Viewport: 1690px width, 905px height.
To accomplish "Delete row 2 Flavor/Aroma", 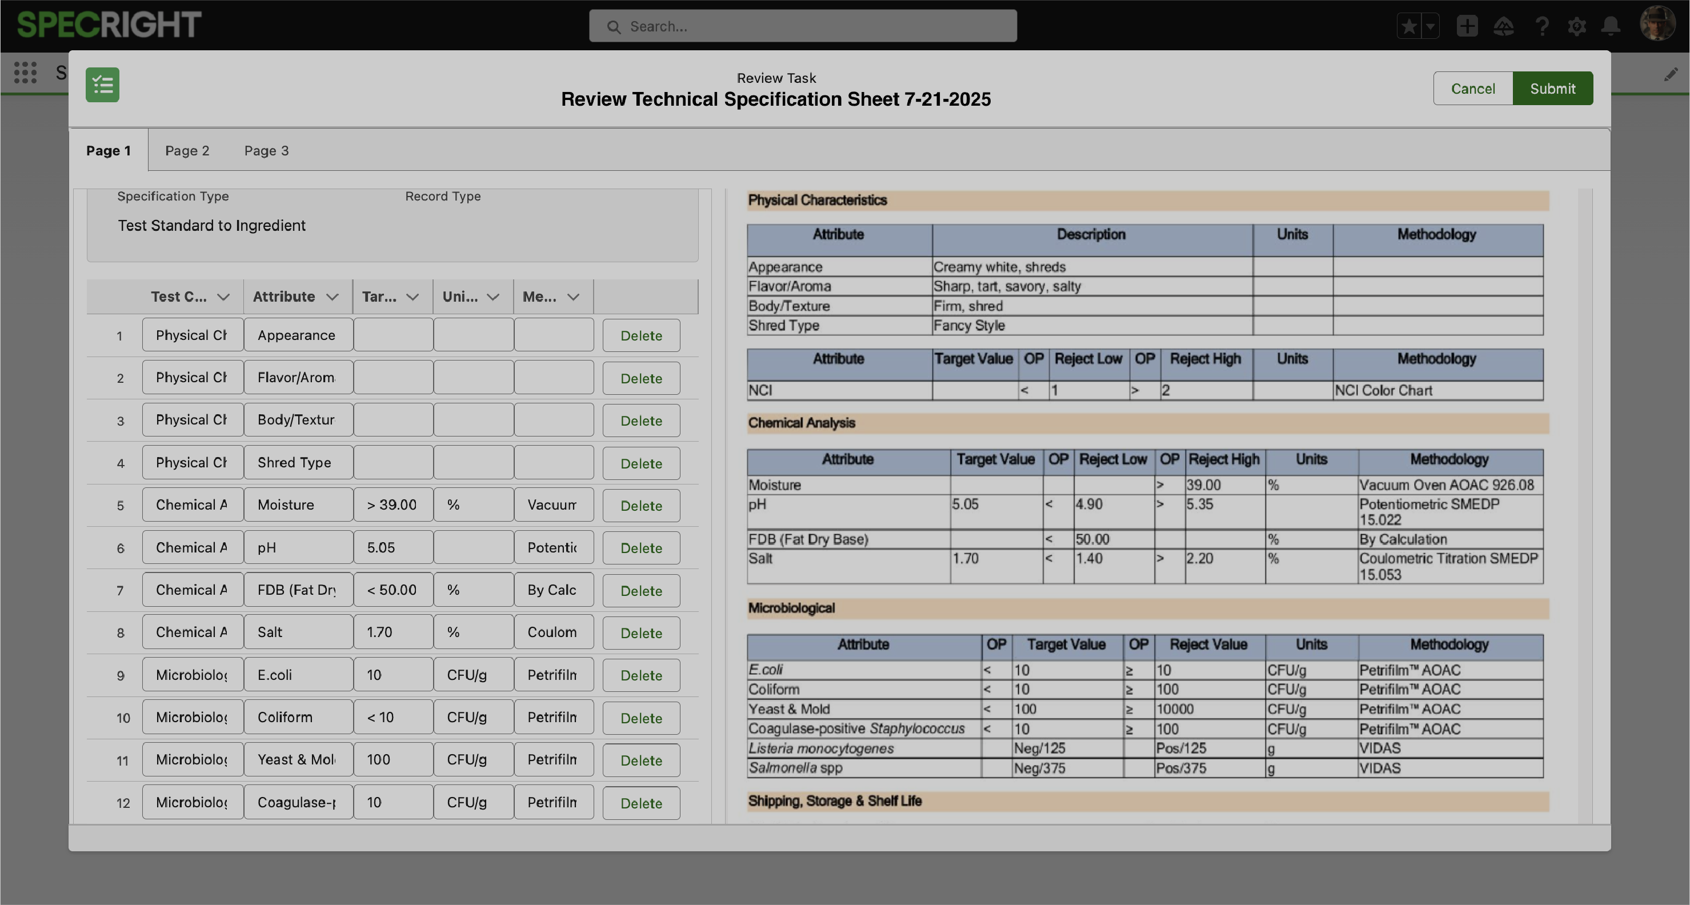I will click(641, 378).
